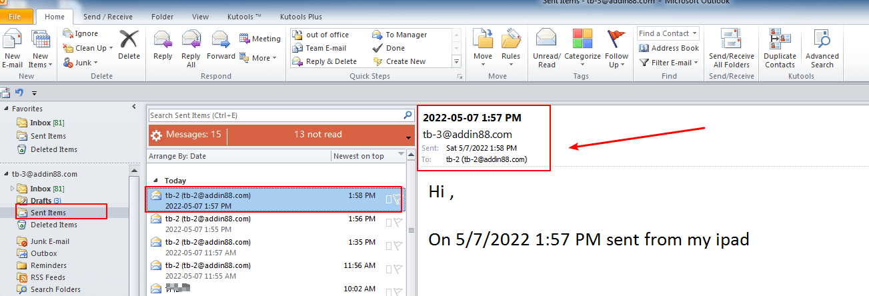Switch to the Send / Receive tab
Image resolution: width=869 pixels, height=296 pixels.
(109, 17)
